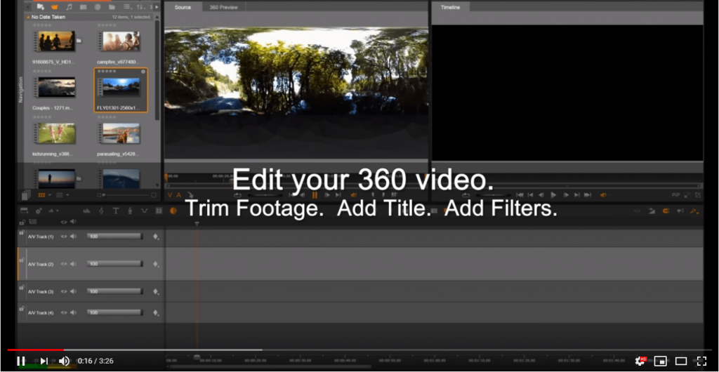Open the list filter dropdown in library
Image resolution: width=719 pixels, height=372 pixels.
tap(128, 7)
